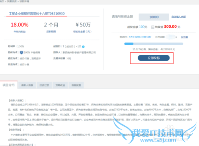
Task: Click the 项目详情 breadcrumb text
Action: click(x=24, y=1)
